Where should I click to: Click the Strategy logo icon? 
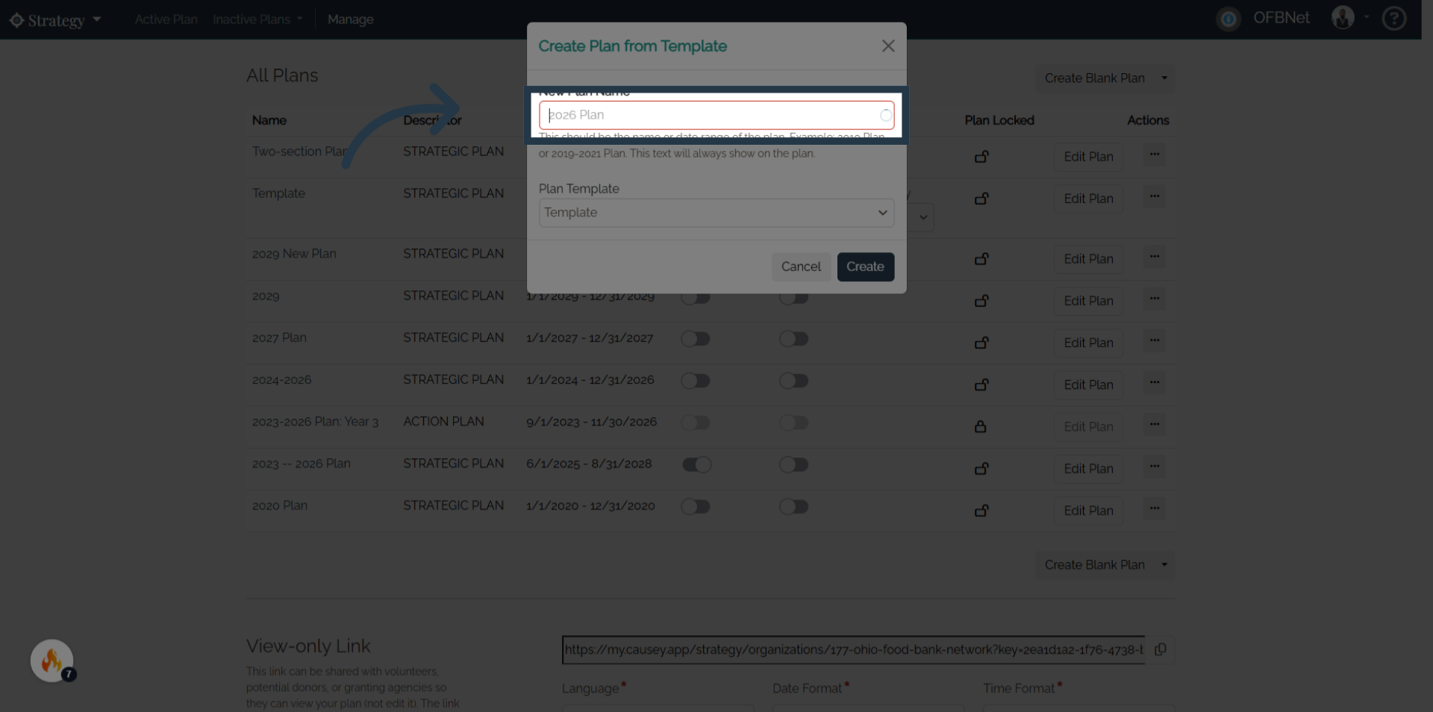tap(16, 20)
